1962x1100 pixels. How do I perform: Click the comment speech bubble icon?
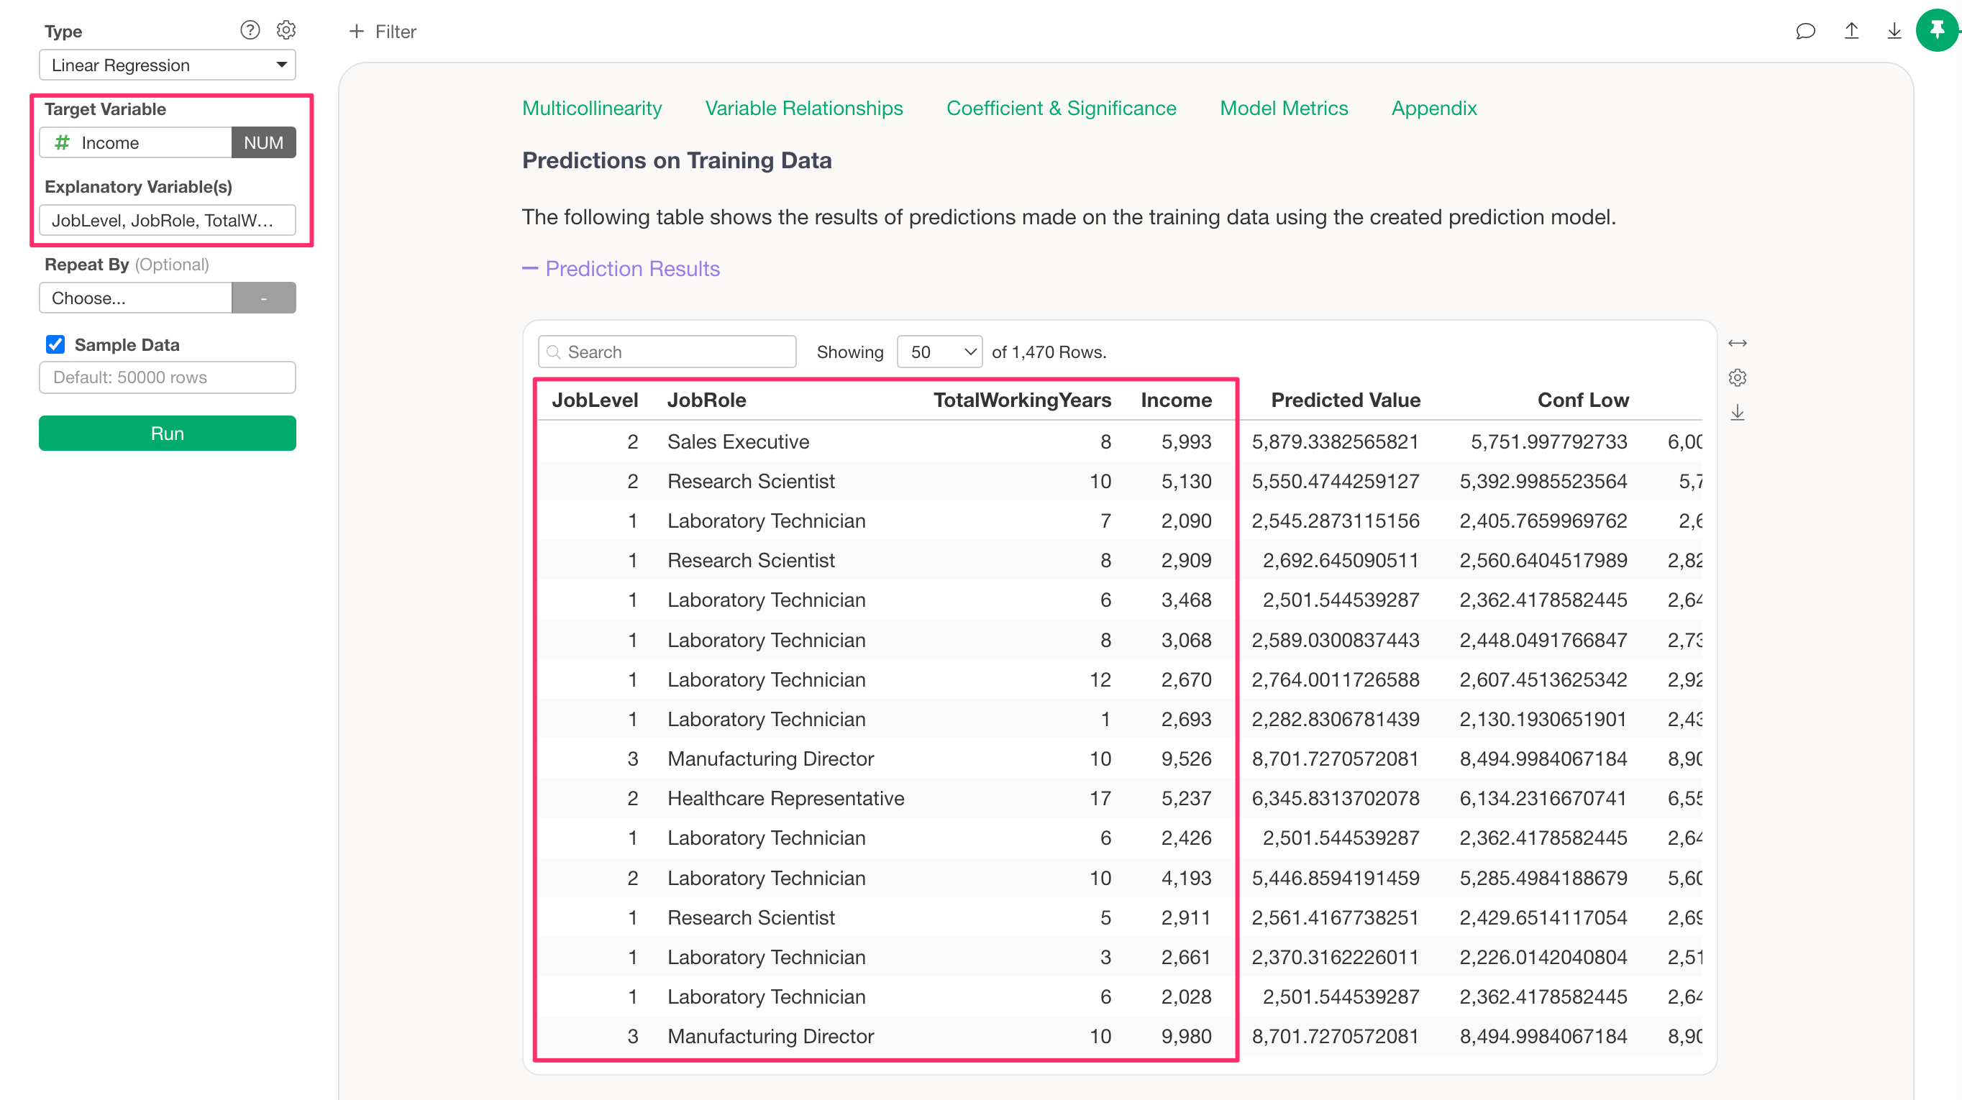pos(1805,31)
